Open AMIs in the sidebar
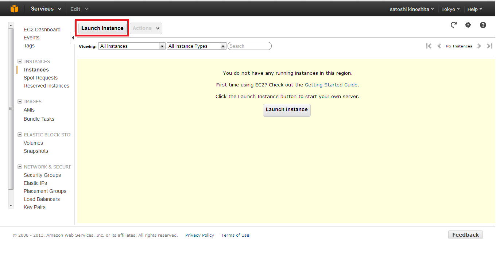496x256 pixels. pyautogui.click(x=29, y=110)
